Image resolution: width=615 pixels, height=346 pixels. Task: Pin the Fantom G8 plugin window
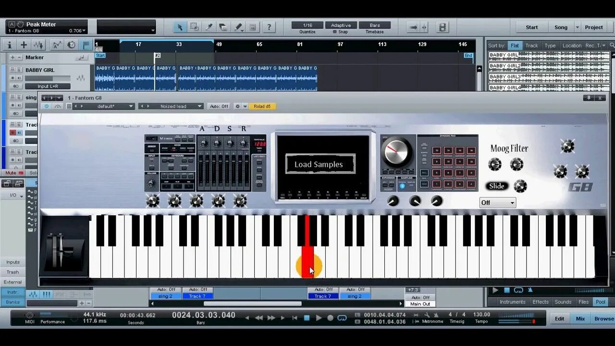[588, 98]
